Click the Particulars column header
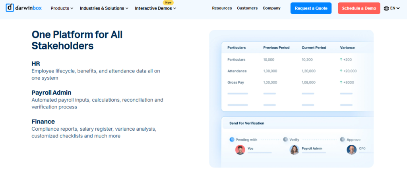407x175 pixels. click(x=236, y=48)
